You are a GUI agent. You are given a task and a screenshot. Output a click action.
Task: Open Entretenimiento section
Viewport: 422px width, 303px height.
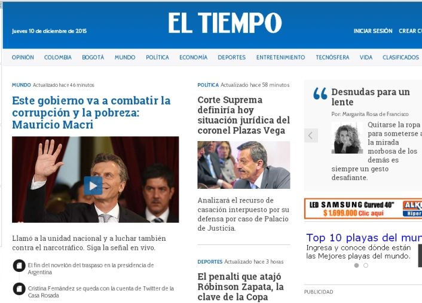[281, 57]
